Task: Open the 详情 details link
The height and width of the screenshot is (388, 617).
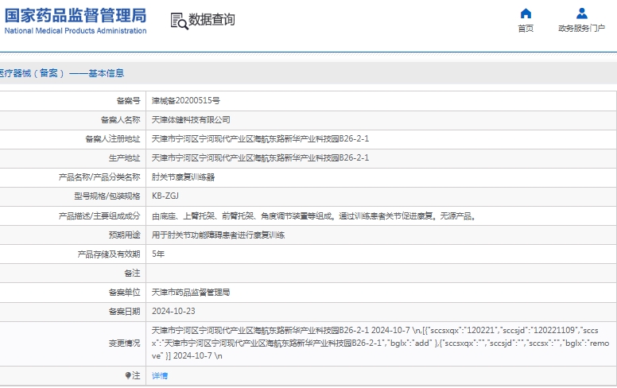Action: 160,376
